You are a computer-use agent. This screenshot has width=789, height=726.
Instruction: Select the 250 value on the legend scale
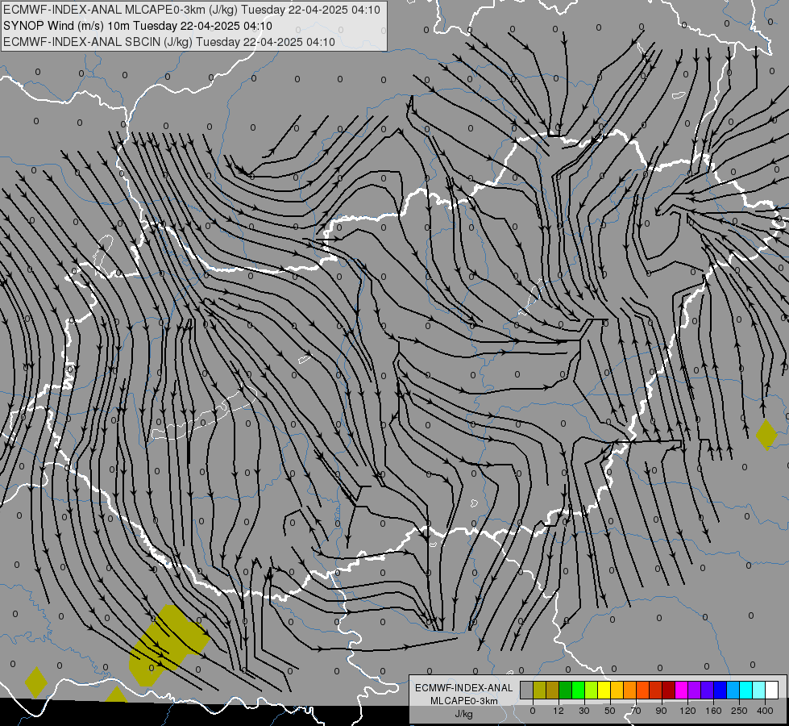click(x=739, y=711)
